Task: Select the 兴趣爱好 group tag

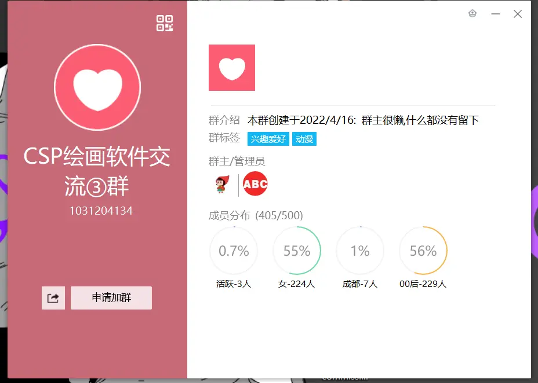Action: 268,139
